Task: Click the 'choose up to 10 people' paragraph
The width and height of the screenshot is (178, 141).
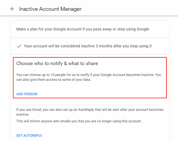Action: (89, 77)
